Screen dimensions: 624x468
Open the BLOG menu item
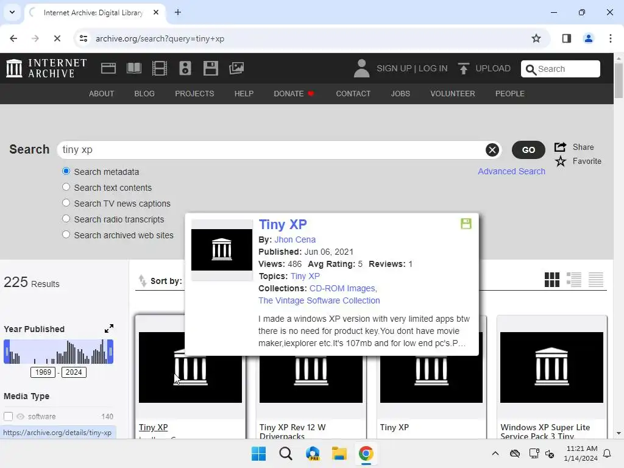144,93
